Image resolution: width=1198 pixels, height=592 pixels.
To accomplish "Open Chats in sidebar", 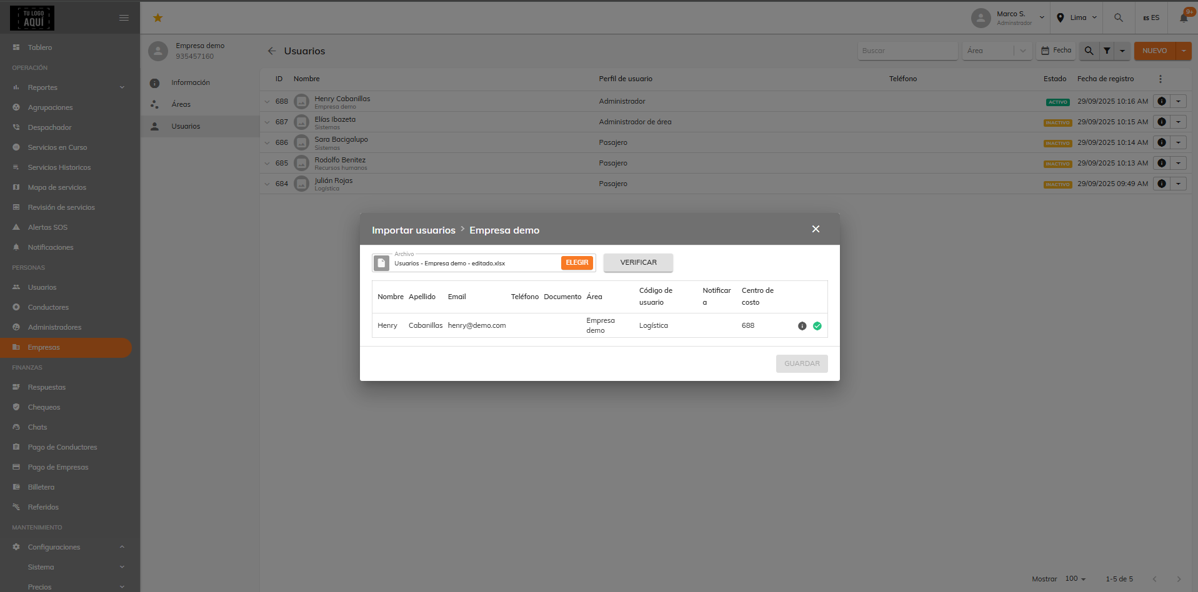I will [x=37, y=427].
